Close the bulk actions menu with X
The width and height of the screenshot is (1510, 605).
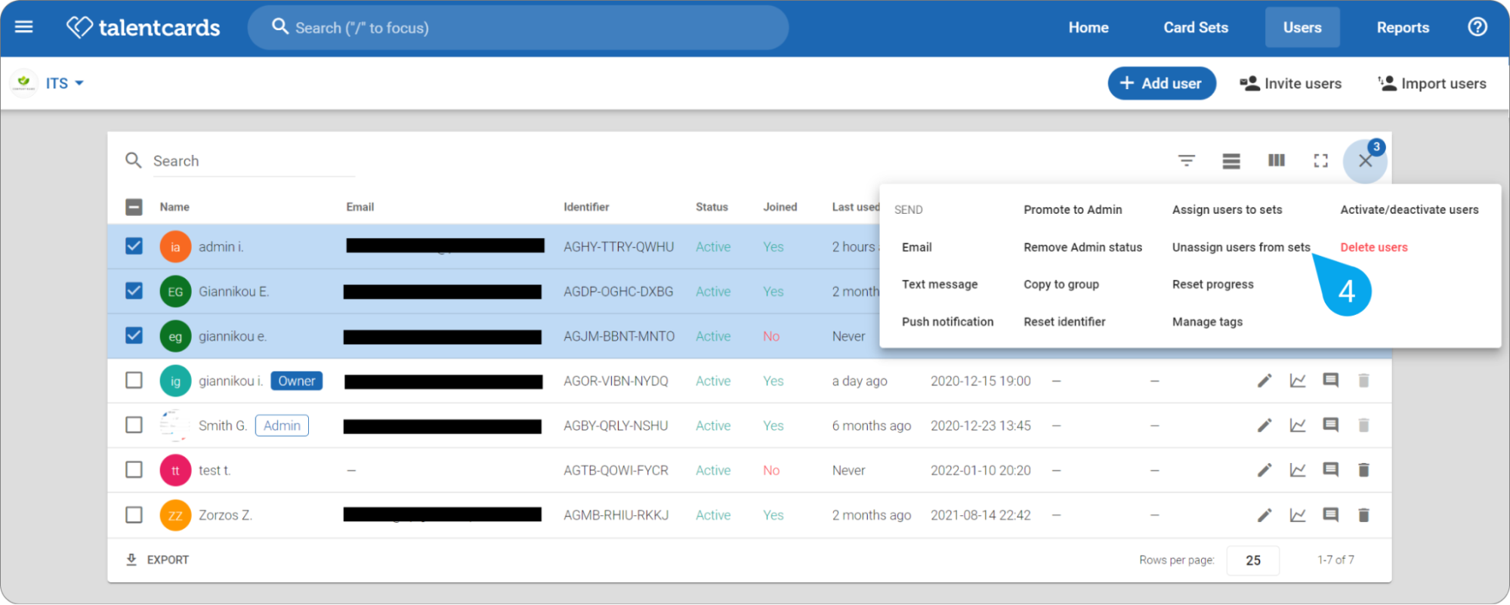pos(1365,161)
